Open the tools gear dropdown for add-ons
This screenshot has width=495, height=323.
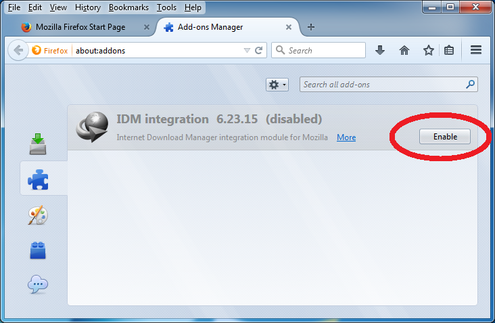coord(277,85)
